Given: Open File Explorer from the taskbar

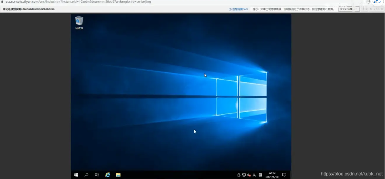Looking at the screenshot, I should tap(118, 175).
